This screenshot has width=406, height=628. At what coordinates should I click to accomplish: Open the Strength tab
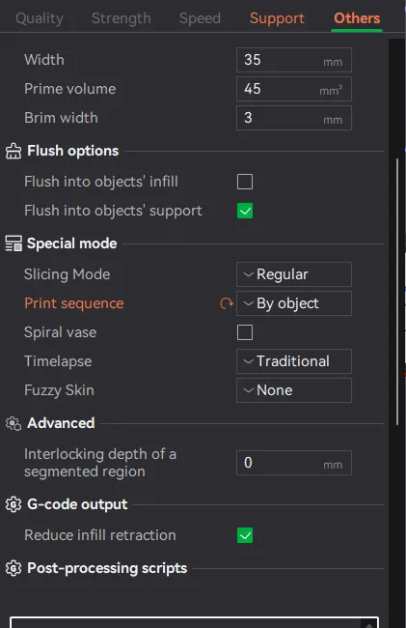122,18
